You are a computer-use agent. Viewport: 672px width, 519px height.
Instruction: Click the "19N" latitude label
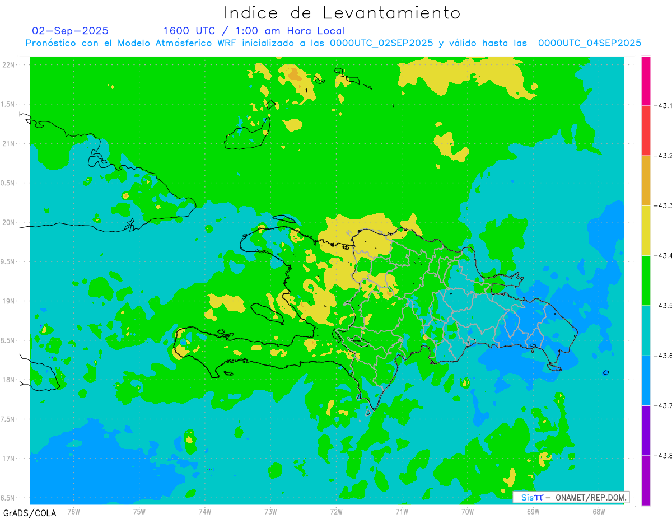tap(10, 301)
